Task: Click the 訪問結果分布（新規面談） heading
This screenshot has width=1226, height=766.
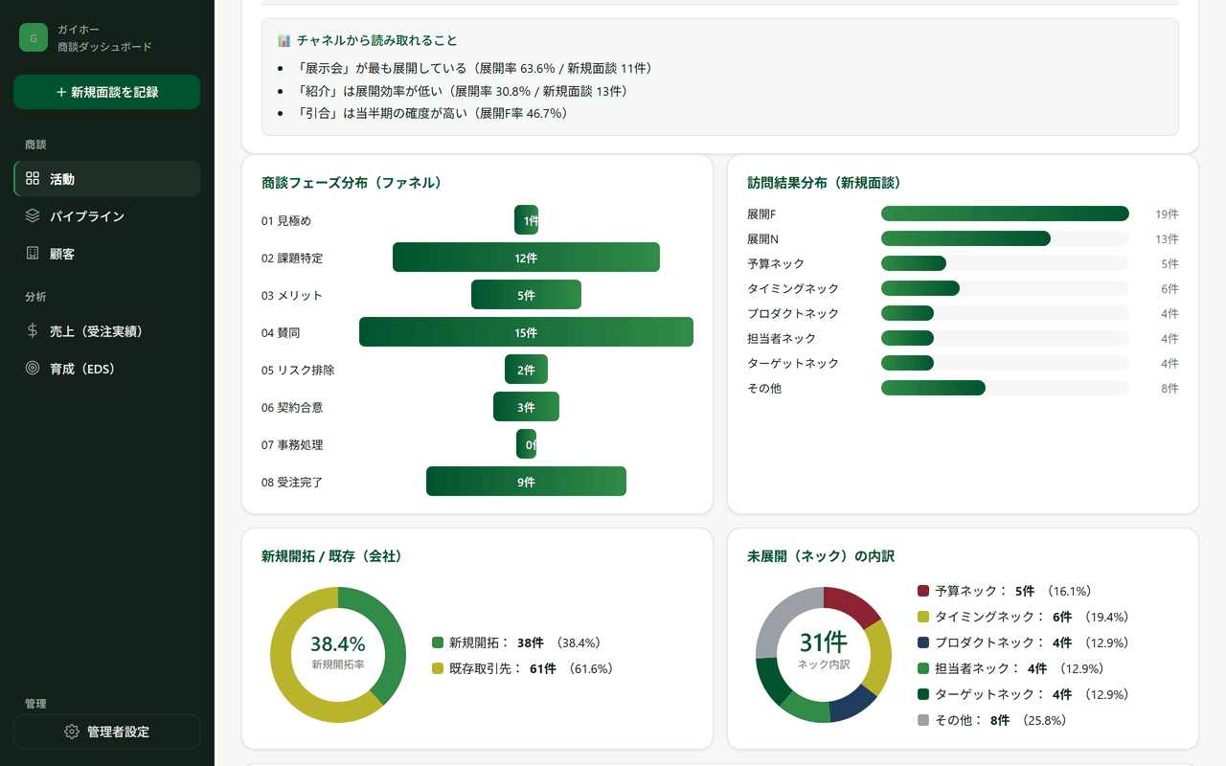Action: 824,183
